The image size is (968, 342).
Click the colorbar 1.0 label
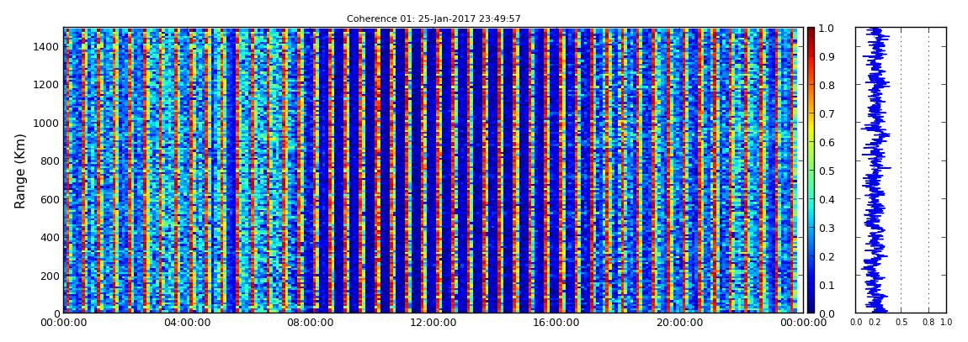826,29
